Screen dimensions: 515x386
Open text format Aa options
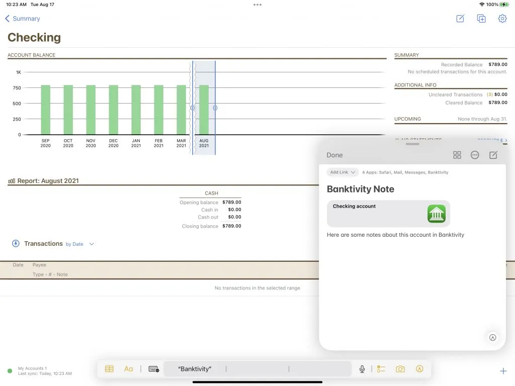click(x=129, y=369)
